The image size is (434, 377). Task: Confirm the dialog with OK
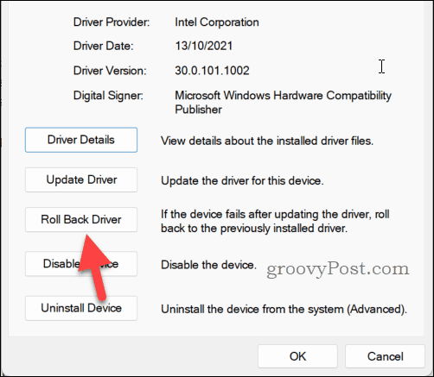point(297,356)
